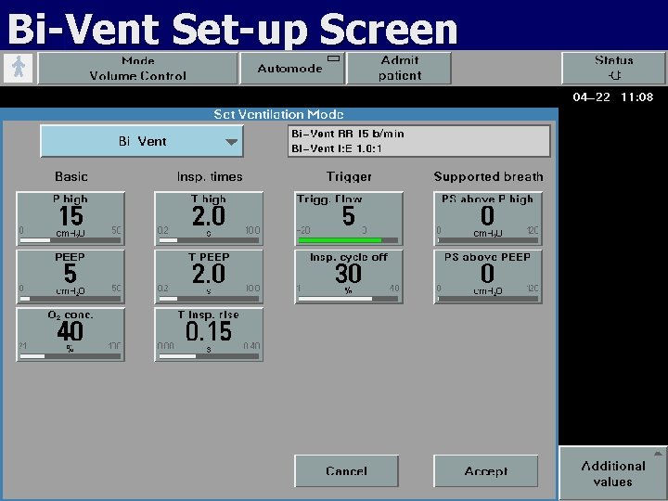The width and height of the screenshot is (668, 501).
Task: Click the Bi-Vent I:E 1.0:1 info text
Action: [337, 148]
